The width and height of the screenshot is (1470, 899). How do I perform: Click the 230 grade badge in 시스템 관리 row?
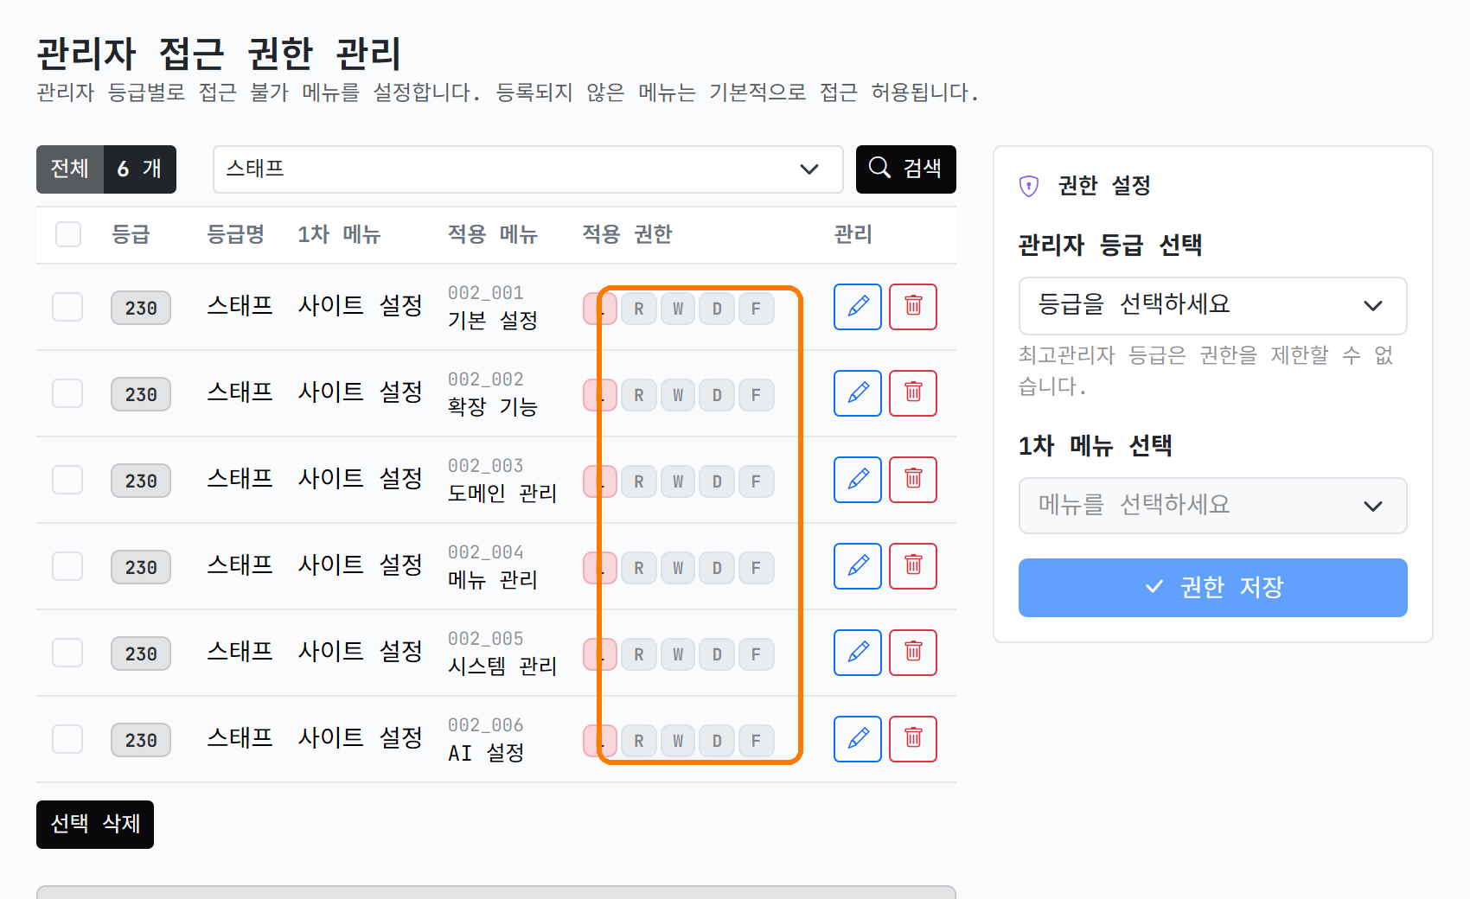(x=141, y=654)
